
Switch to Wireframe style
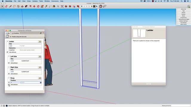click(87, 6)
